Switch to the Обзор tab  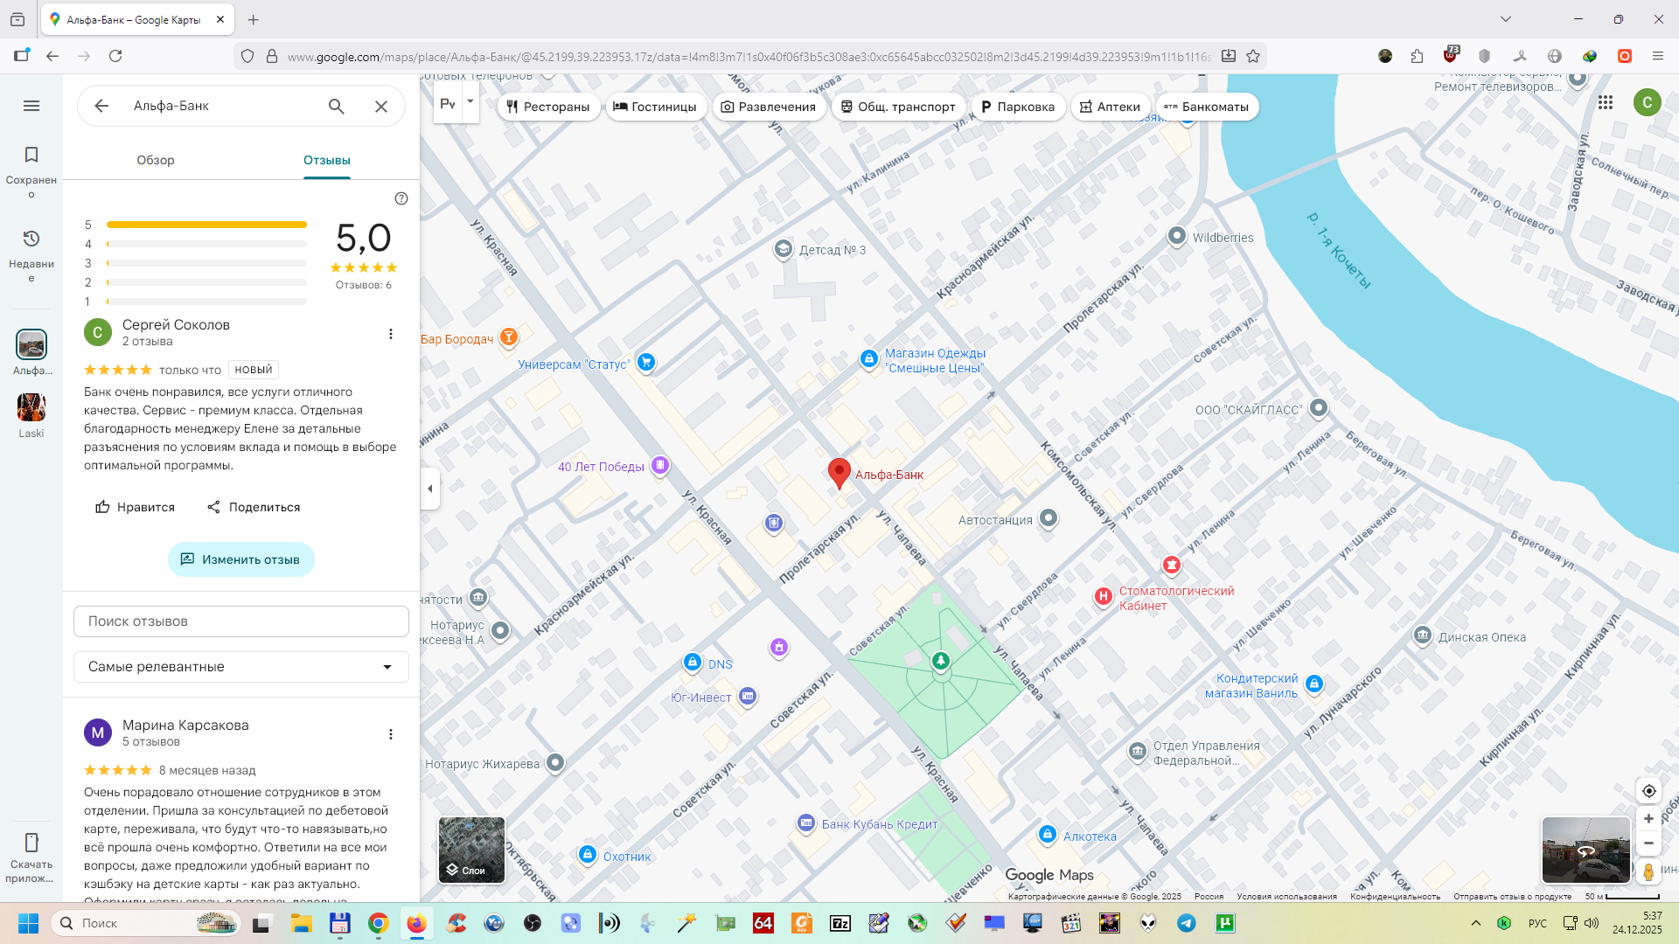coord(156,160)
